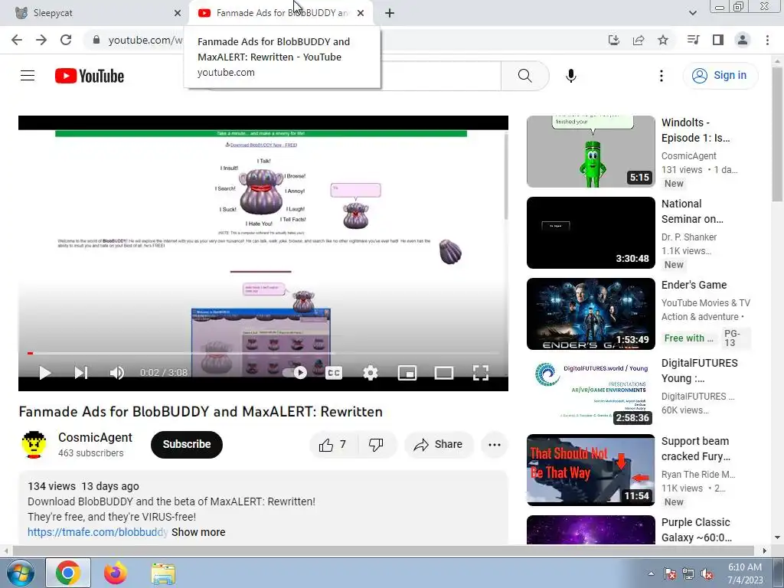
Task: Open the taskbar clock showing 6:10 AM
Action: click(745, 573)
